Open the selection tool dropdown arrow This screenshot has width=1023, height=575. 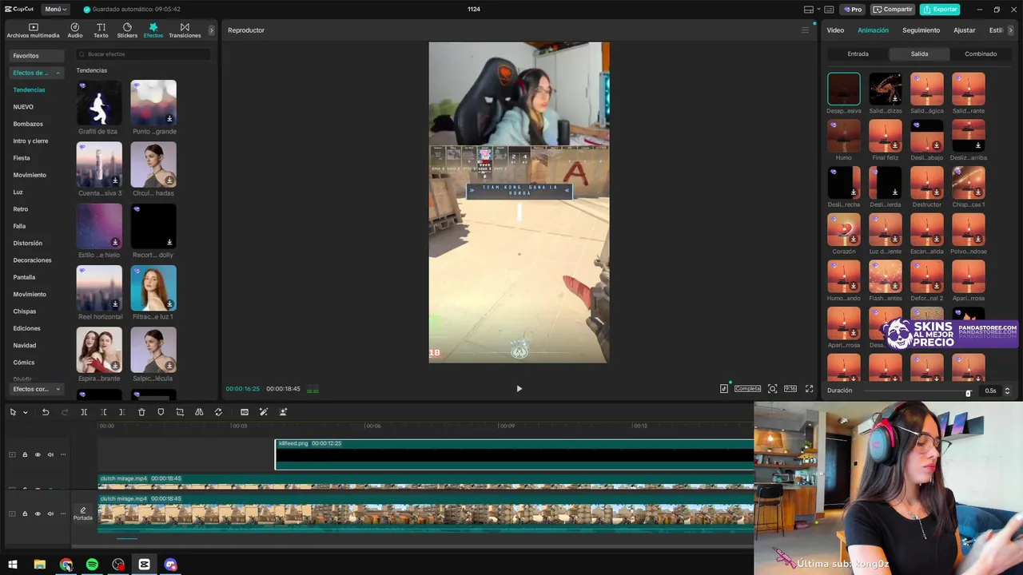pos(26,413)
